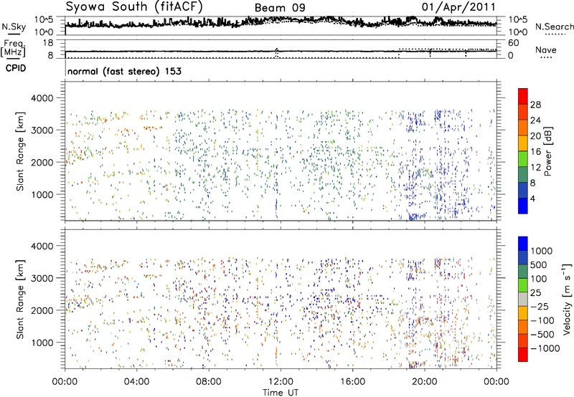This screenshot has height=397, width=574.
Task: Click the '16:00' time axis tick label
Action: point(352,382)
